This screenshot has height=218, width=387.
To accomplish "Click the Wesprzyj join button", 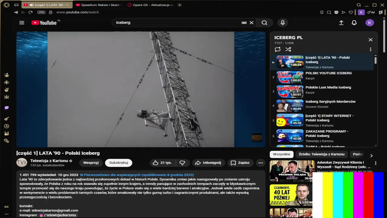I will pyautogui.click(x=91, y=163).
